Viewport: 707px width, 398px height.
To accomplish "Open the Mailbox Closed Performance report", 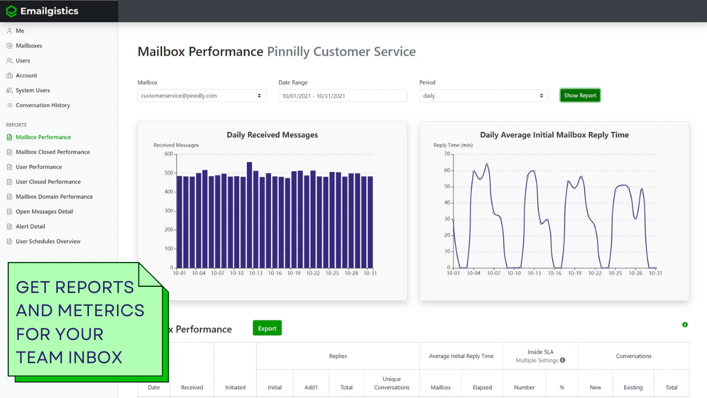I will 52,152.
